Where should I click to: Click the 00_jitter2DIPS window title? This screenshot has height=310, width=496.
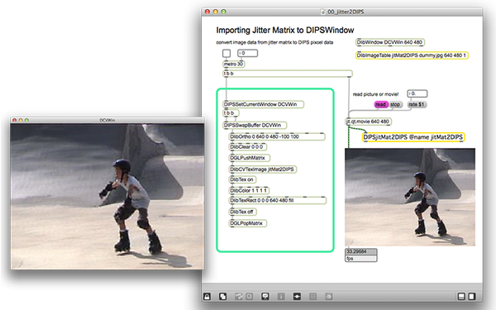(346, 12)
